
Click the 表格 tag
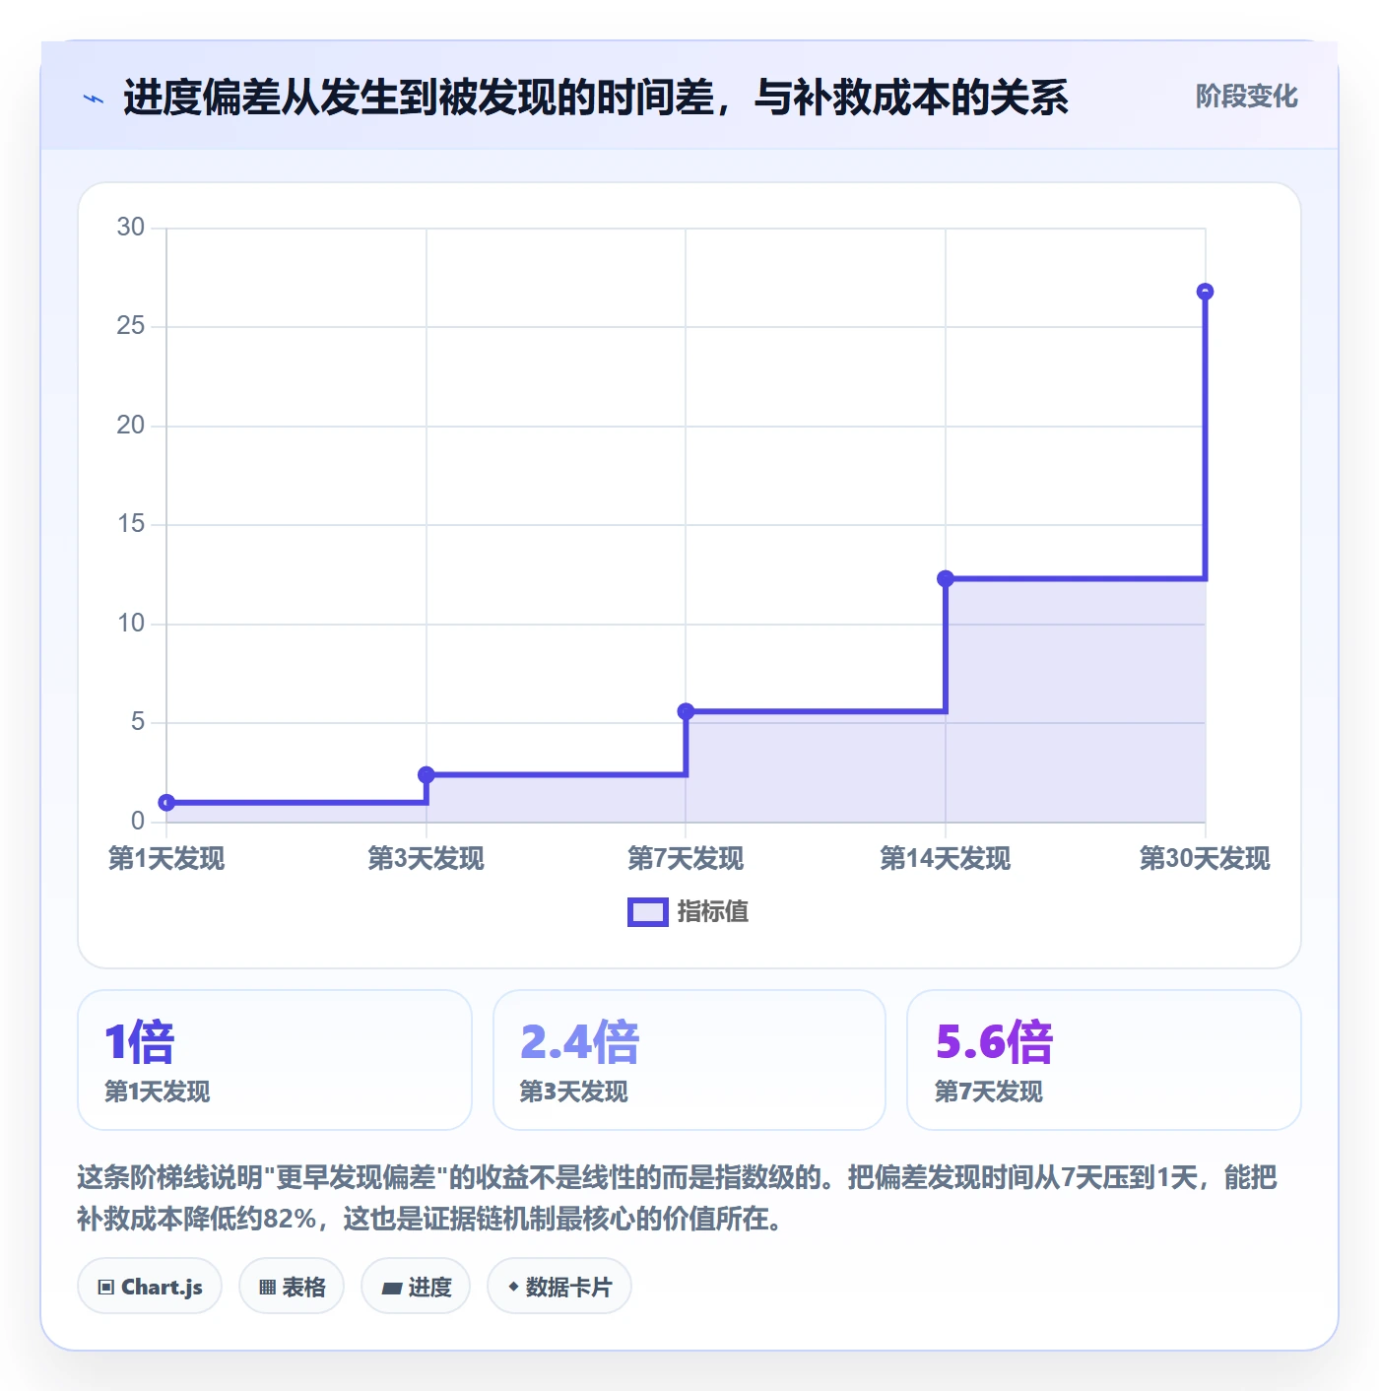(x=292, y=1287)
